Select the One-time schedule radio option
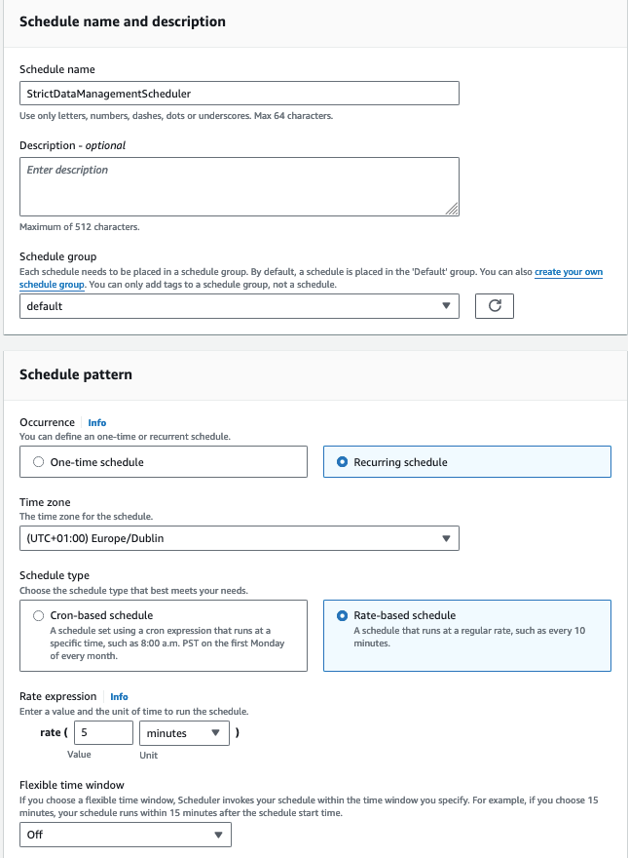The image size is (628, 858). pos(39,462)
